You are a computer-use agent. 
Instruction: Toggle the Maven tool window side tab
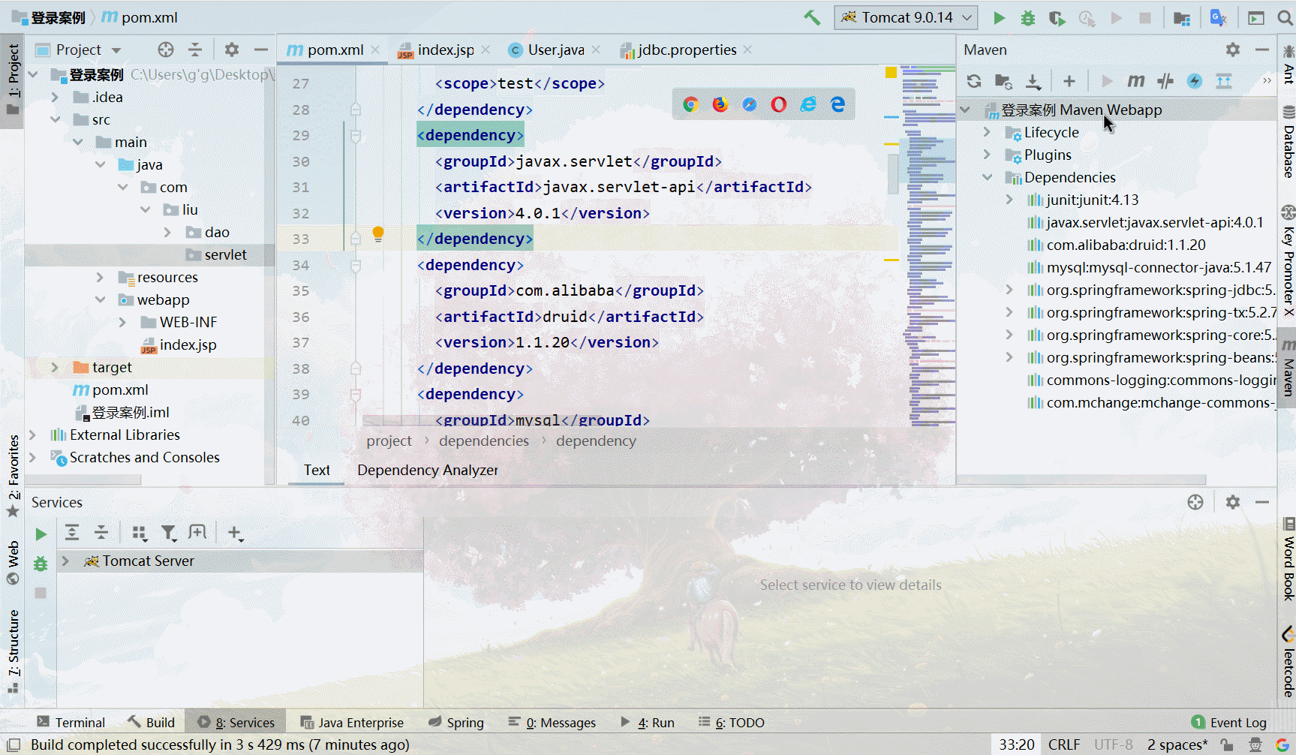tap(1288, 368)
